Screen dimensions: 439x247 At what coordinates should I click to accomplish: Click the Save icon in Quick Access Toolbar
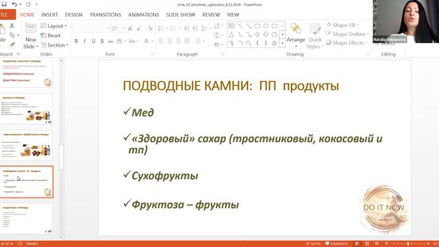click(4, 4)
